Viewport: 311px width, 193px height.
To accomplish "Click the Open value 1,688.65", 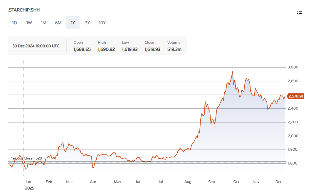I will (x=82, y=49).
